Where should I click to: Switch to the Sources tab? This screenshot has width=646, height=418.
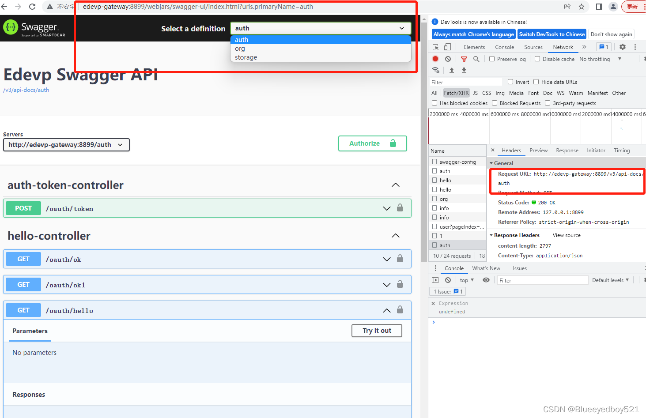(533, 47)
